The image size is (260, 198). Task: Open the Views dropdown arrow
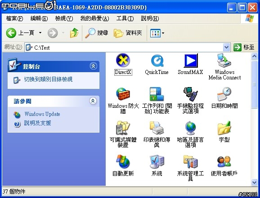163,33
